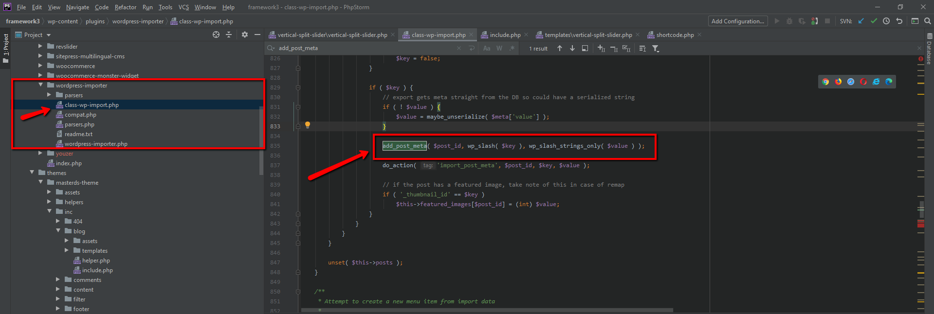Click framework3 breadcrumb root
The height and width of the screenshot is (314, 934).
22,21
